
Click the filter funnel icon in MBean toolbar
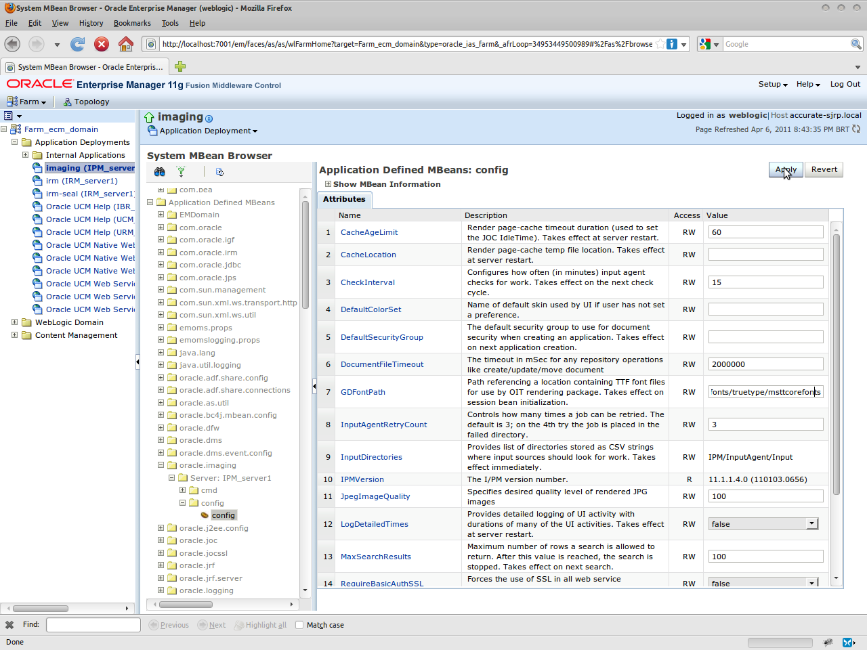click(181, 172)
